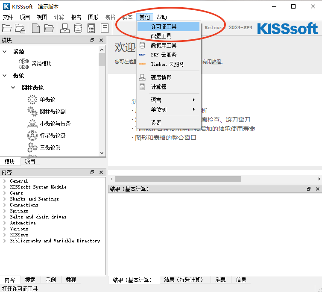Create a new file with the blank page icon
Screen dimensions: 322x292
(x=36, y=28)
